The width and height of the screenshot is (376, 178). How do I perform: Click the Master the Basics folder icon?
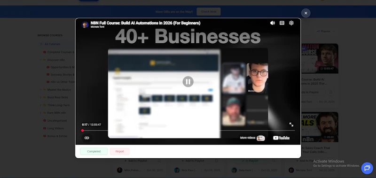[x=45, y=90]
